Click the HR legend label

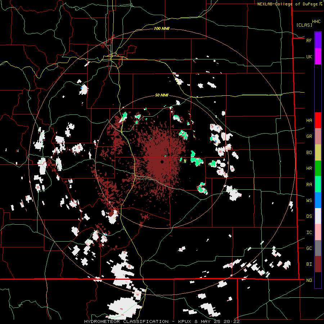pos(309,168)
